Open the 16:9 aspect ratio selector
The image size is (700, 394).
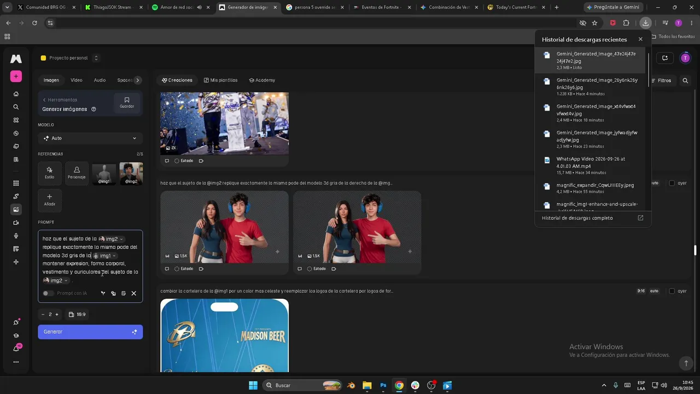[x=77, y=315]
